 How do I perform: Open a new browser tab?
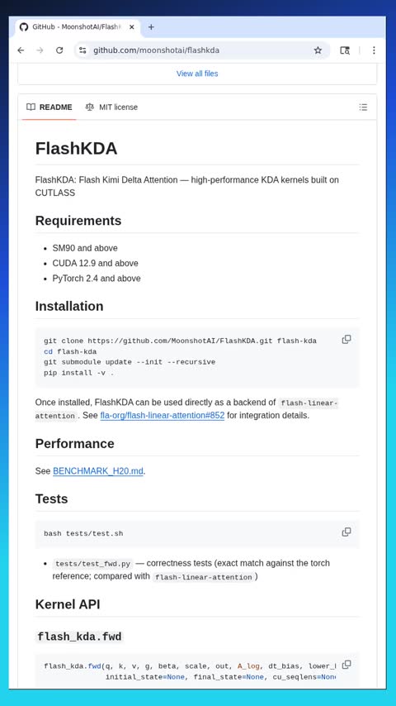pyautogui.click(x=151, y=27)
